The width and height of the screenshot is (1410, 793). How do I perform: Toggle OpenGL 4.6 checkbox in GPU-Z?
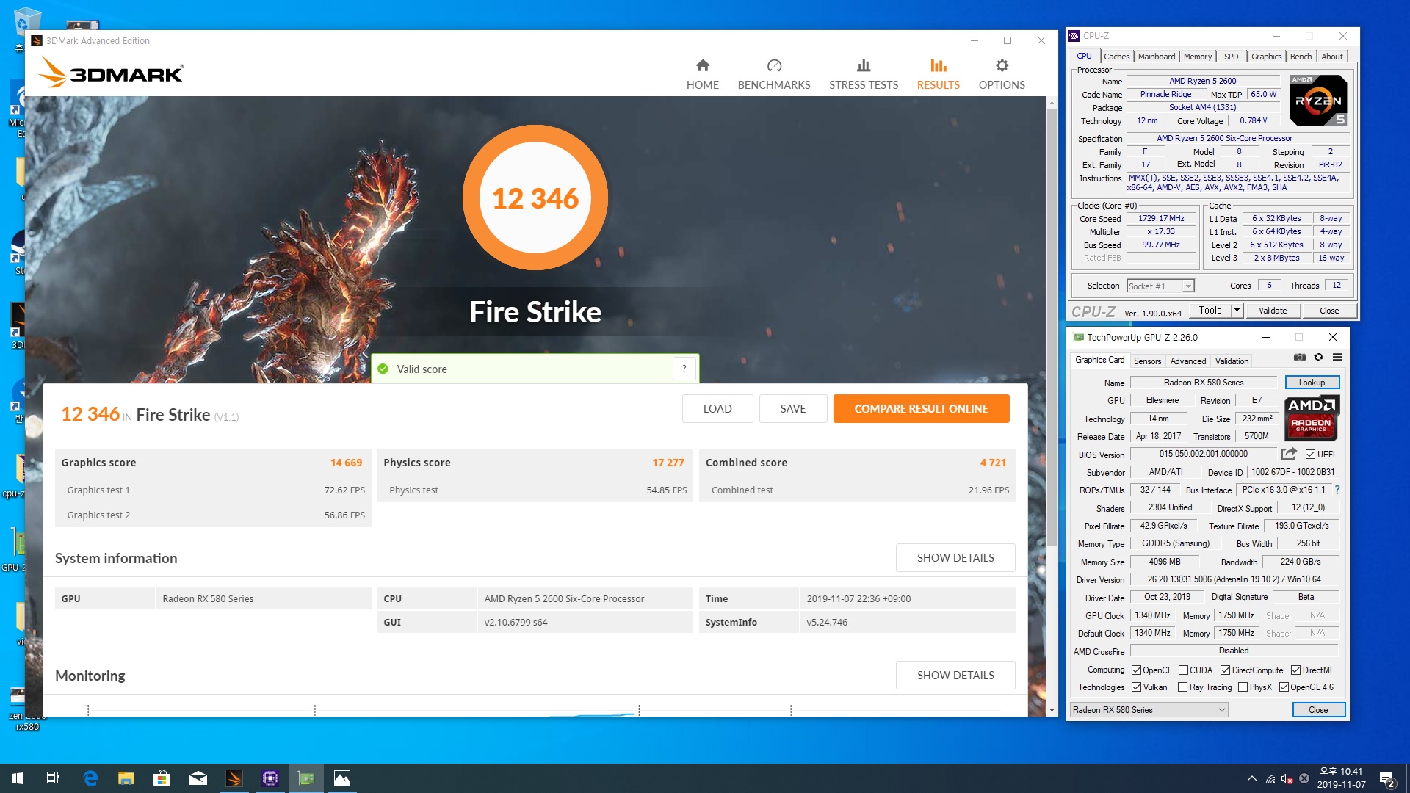coord(1284,687)
